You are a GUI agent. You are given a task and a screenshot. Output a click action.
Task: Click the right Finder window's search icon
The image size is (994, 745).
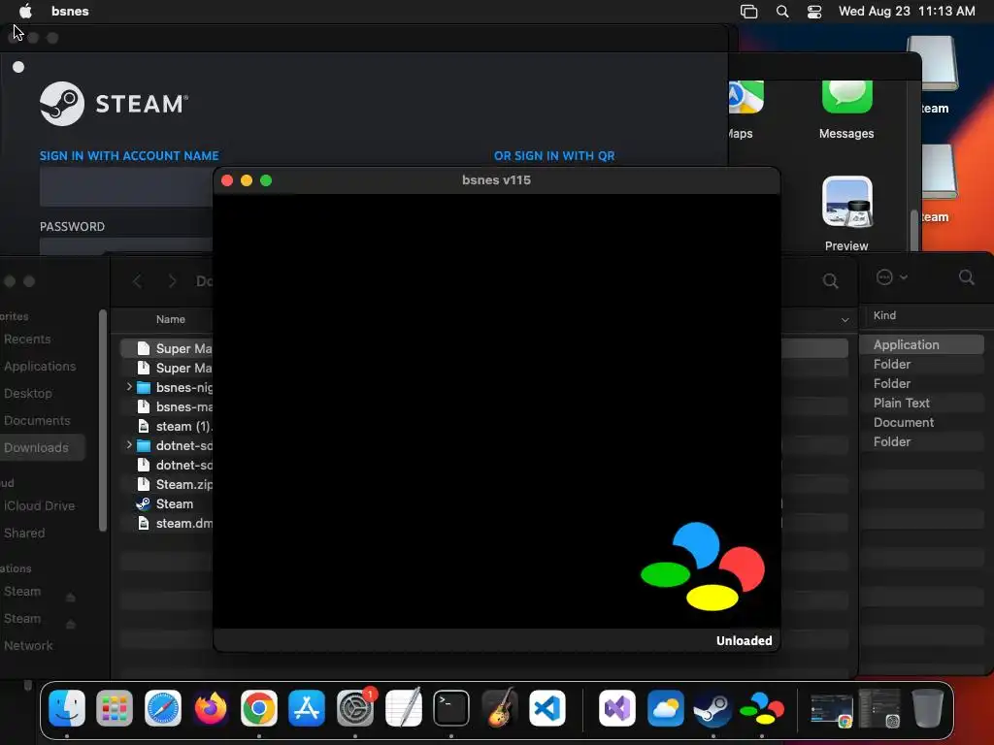tap(966, 276)
